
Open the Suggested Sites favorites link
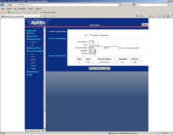[15, 12]
